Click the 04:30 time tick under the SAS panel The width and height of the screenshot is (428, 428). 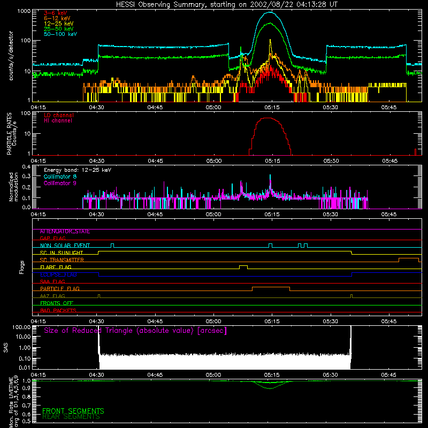96,375
